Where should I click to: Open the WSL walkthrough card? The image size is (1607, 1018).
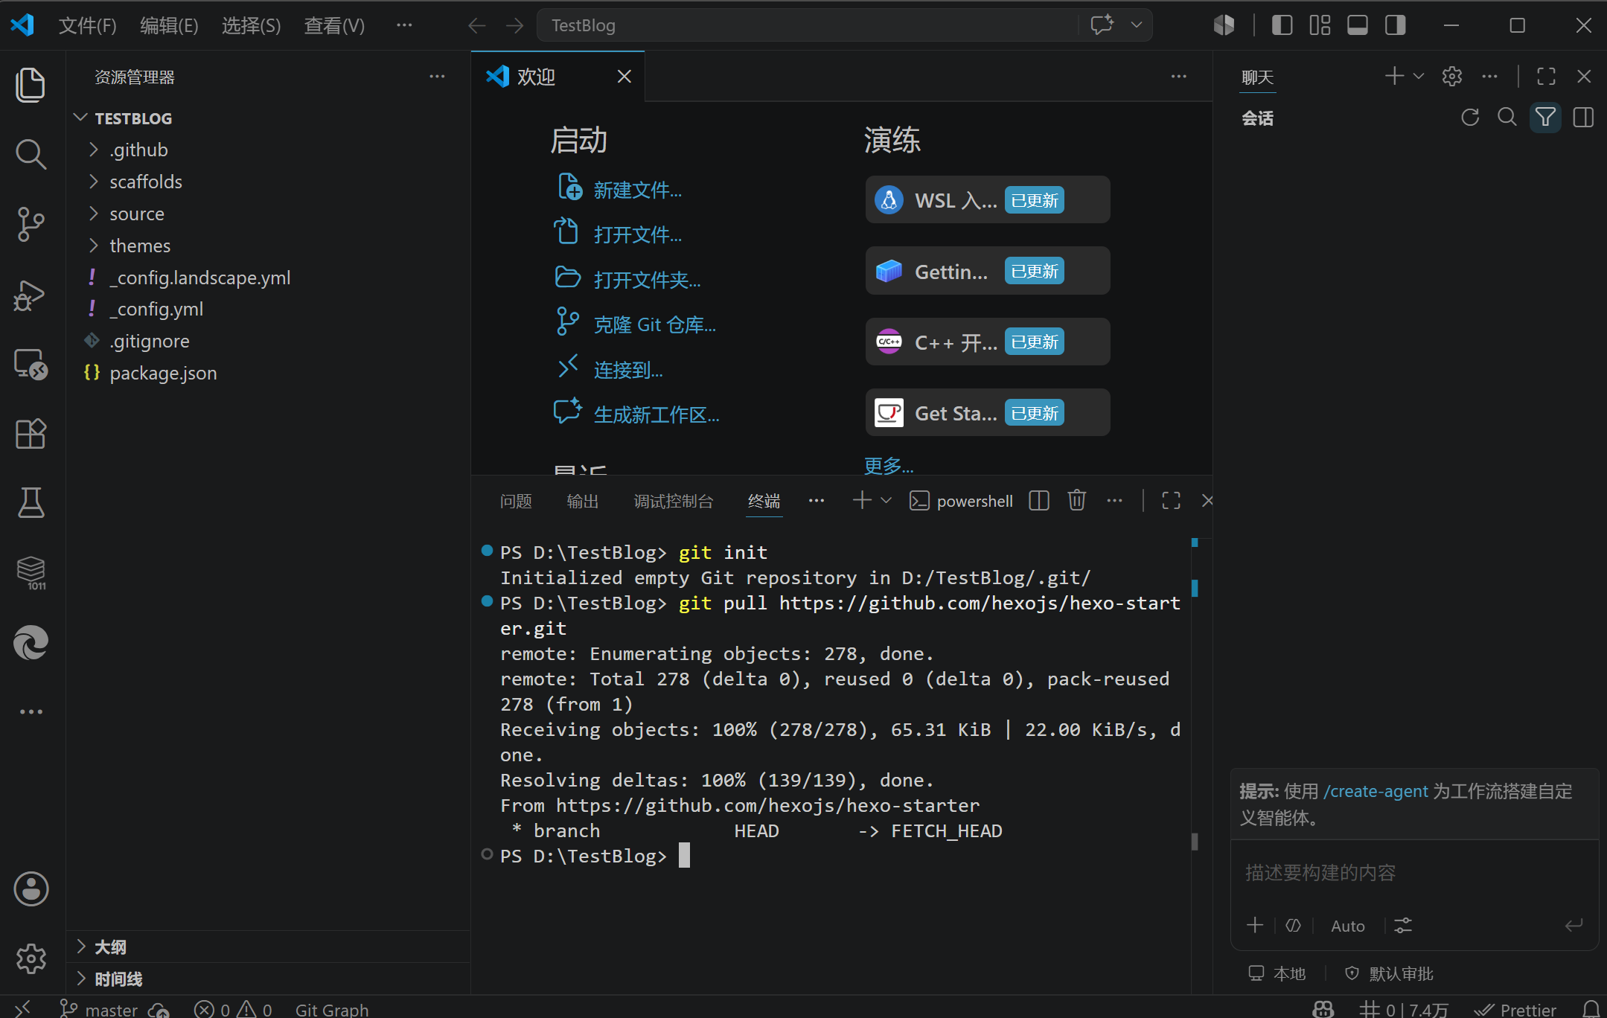click(x=987, y=199)
